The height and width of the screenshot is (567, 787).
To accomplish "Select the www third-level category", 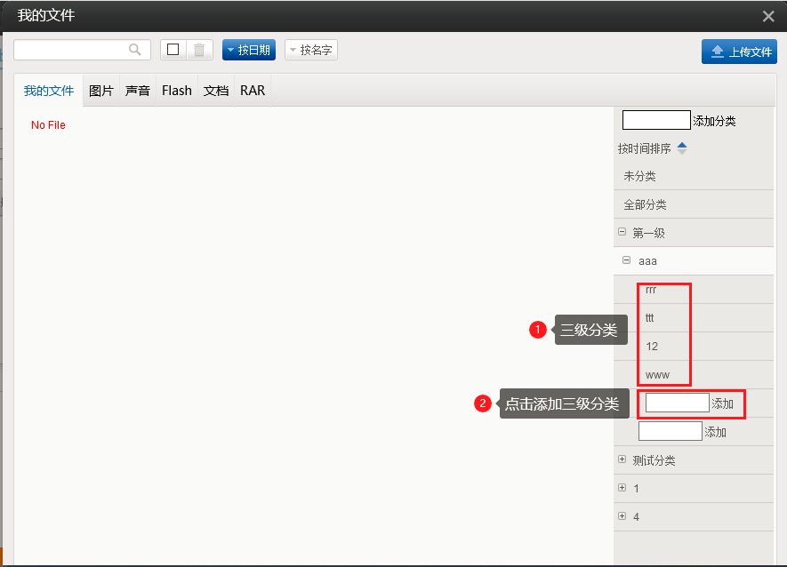I will 657,374.
